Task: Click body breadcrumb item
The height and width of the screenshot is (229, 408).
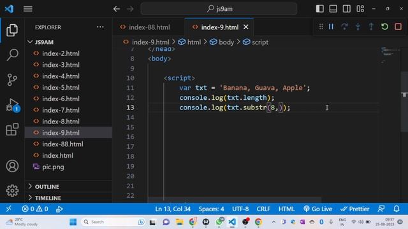Action: click(x=222, y=42)
